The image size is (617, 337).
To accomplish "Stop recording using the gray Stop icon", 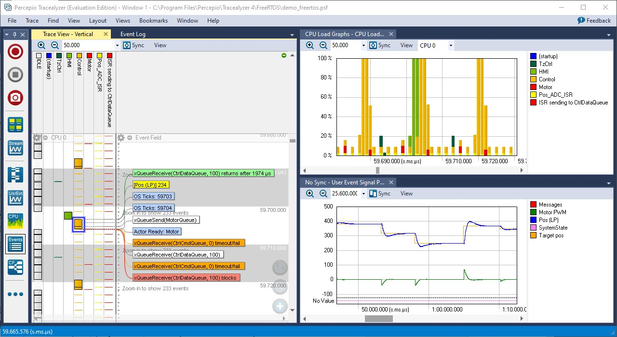I will pyautogui.click(x=15, y=75).
